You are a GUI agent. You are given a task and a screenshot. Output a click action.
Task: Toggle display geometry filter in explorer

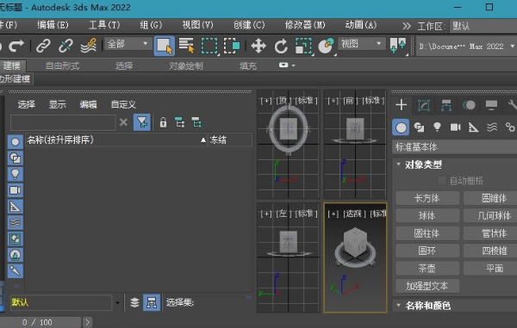pyautogui.click(x=16, y=142)
